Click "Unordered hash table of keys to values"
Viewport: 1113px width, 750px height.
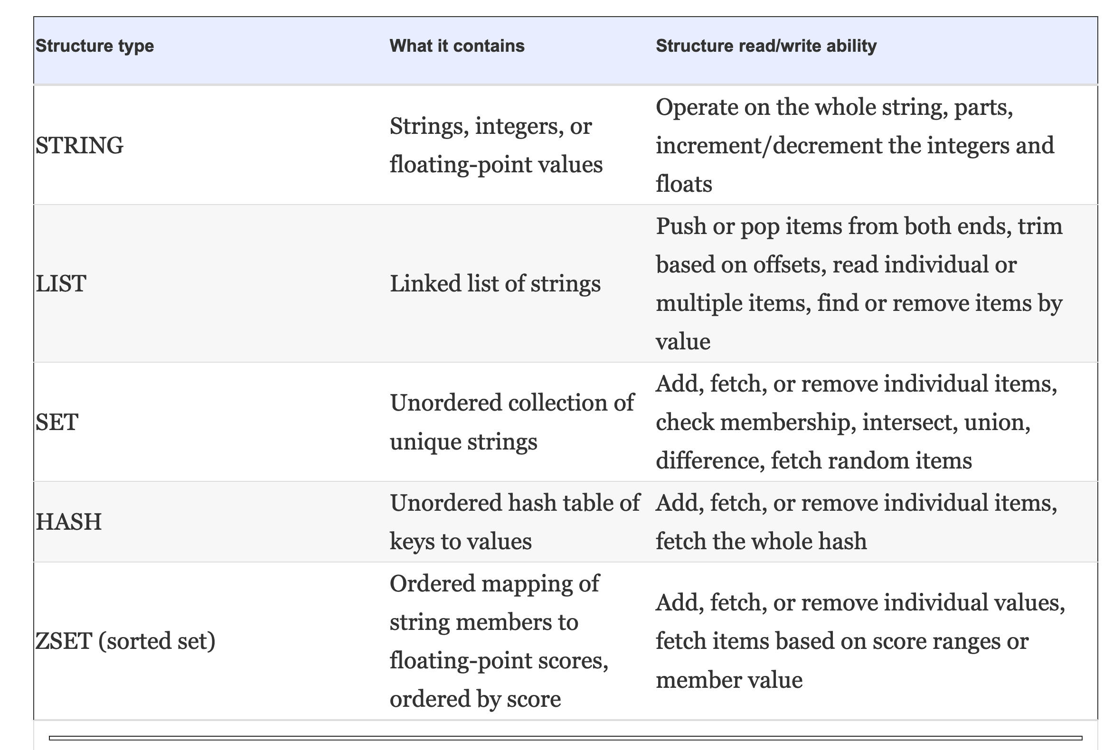click(515, 522)
